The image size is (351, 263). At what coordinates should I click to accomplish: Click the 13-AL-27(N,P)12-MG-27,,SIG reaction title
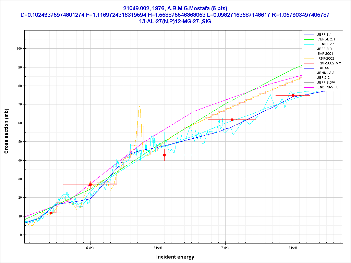click(175, 21)
